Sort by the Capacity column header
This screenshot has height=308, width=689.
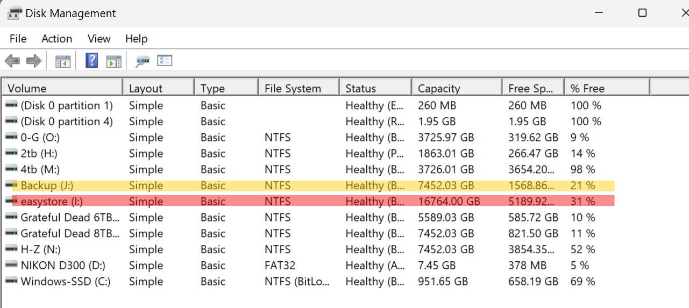click(439, 88)
